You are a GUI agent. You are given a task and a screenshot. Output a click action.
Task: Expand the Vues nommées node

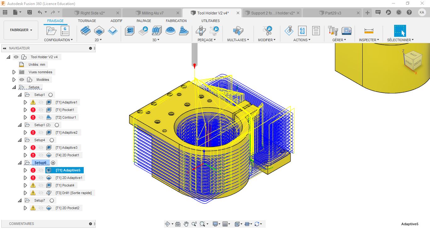click(14, 72)
